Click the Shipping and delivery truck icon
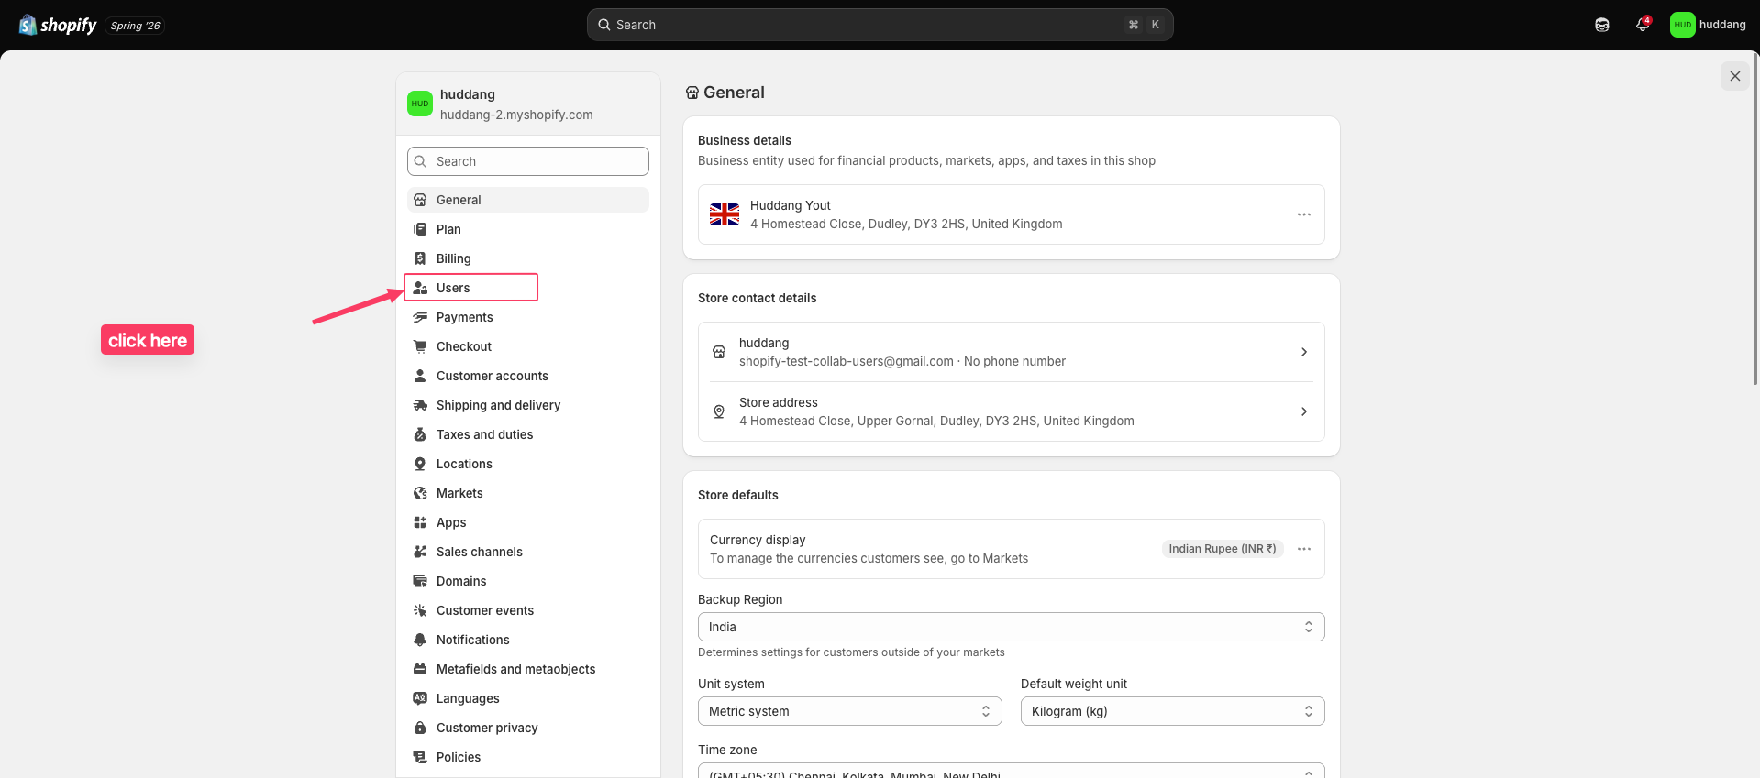The height and width of the screenshot is (778, 1760). point(420,405)
